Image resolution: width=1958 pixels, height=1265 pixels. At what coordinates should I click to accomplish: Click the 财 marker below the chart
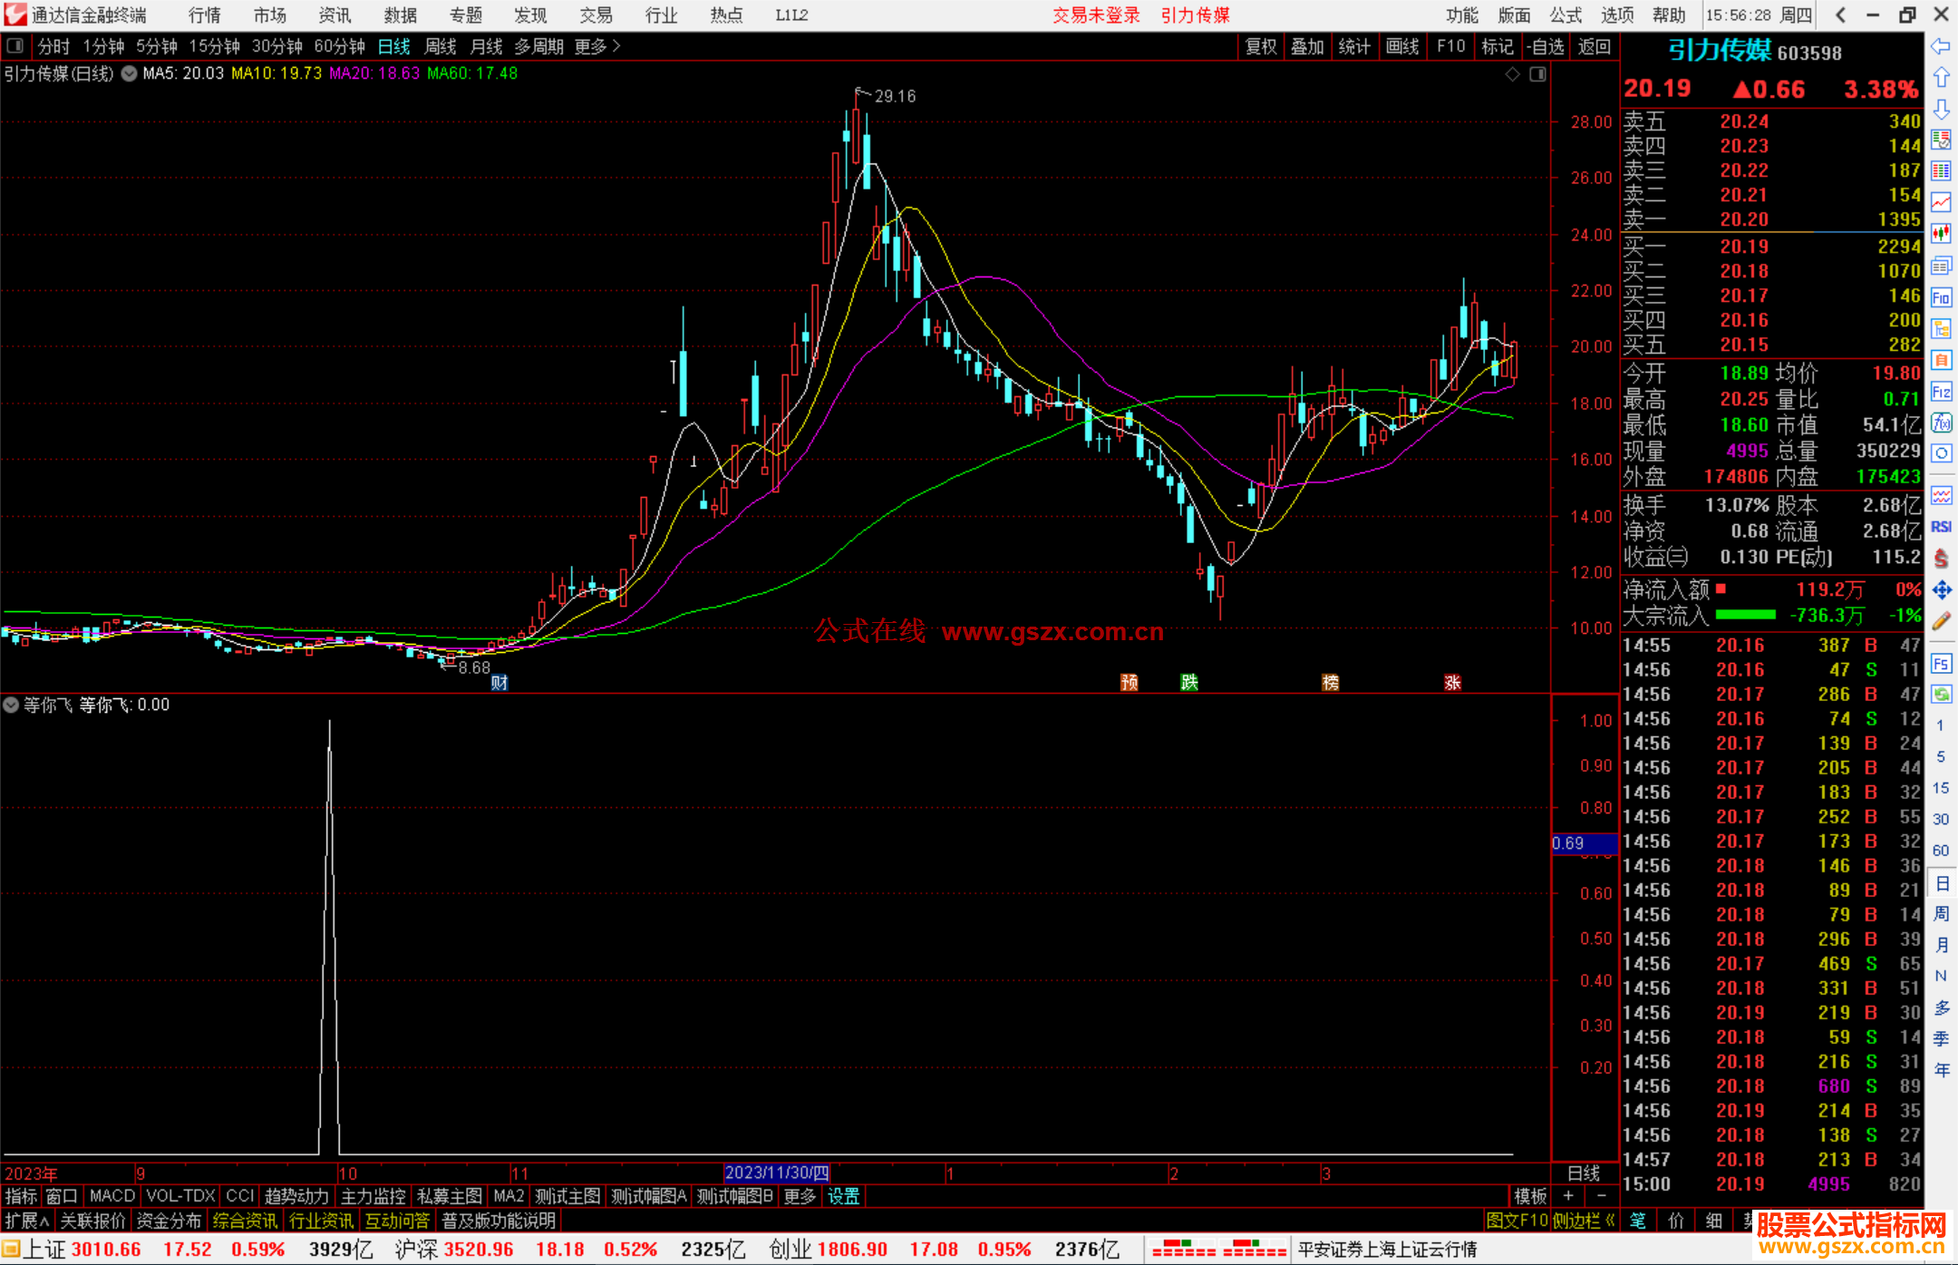pos(499,682)
